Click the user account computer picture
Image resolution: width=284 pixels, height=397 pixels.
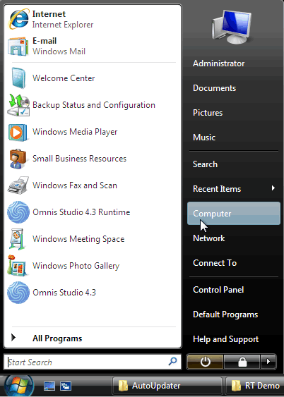232,28
